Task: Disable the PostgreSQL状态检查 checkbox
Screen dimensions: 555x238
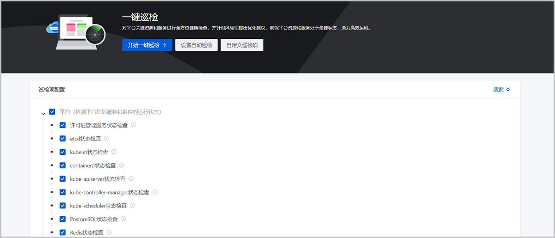Action: (x=63, y=219)
